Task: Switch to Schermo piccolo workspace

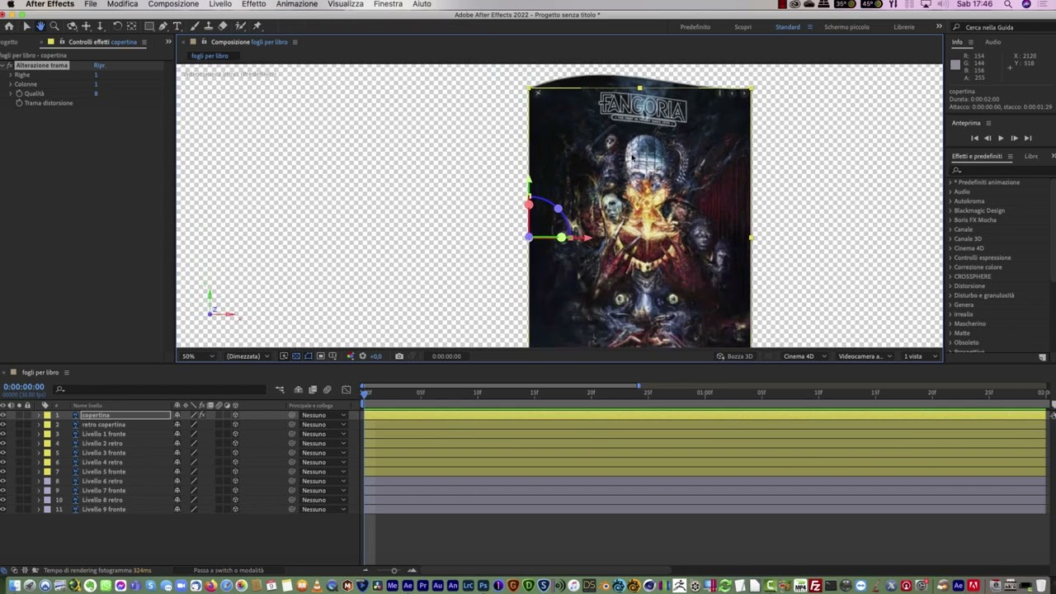Action: click(846, 27)
